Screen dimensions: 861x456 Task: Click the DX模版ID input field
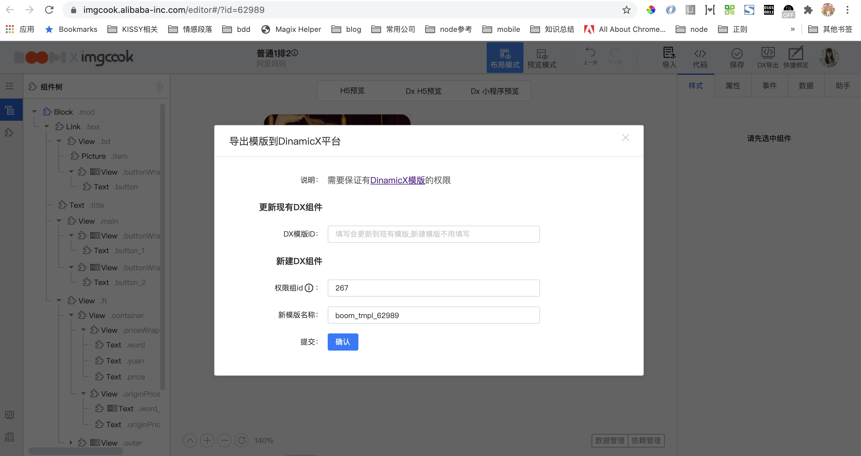(x=433, y=234)
